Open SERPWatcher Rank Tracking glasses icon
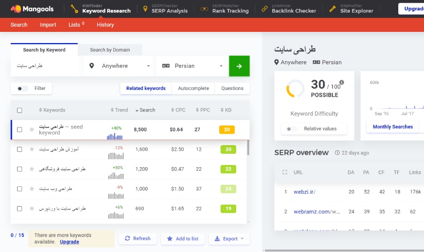This screenshot has height=252, width=424. click(204, 9)
